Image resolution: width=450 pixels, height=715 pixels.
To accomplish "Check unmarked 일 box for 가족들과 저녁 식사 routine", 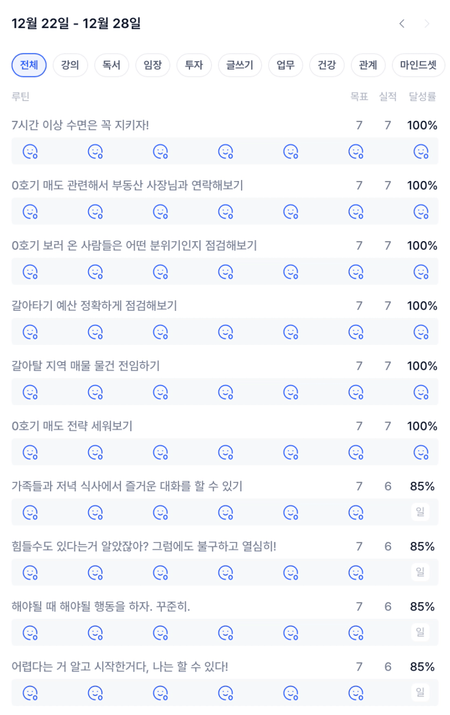I will 420,512.
